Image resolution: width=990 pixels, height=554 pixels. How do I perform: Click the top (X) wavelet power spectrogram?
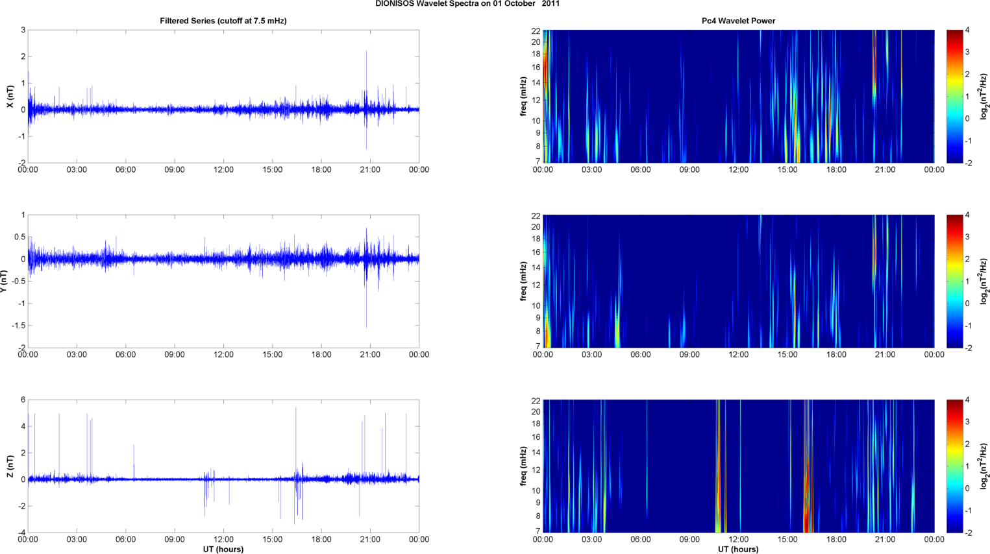pos(739,96)
